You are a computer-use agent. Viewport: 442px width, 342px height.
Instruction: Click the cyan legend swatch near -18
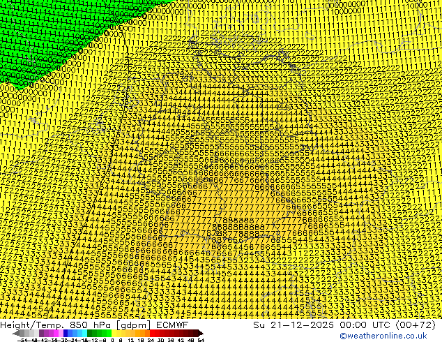pos(85,333)
